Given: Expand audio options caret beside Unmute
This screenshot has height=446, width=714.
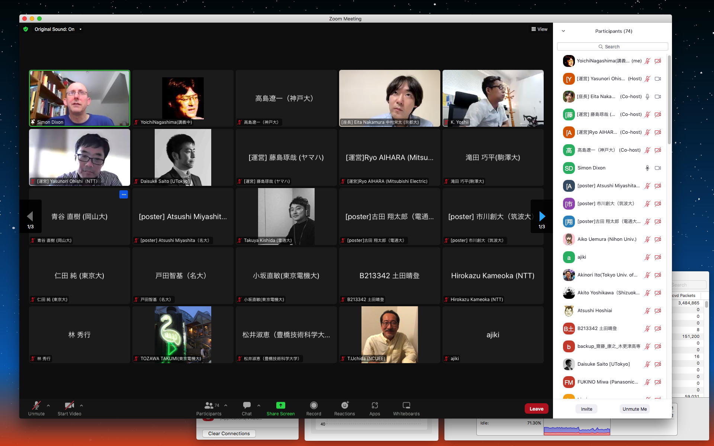Looking at the screenshot, I should pos(48,405).
